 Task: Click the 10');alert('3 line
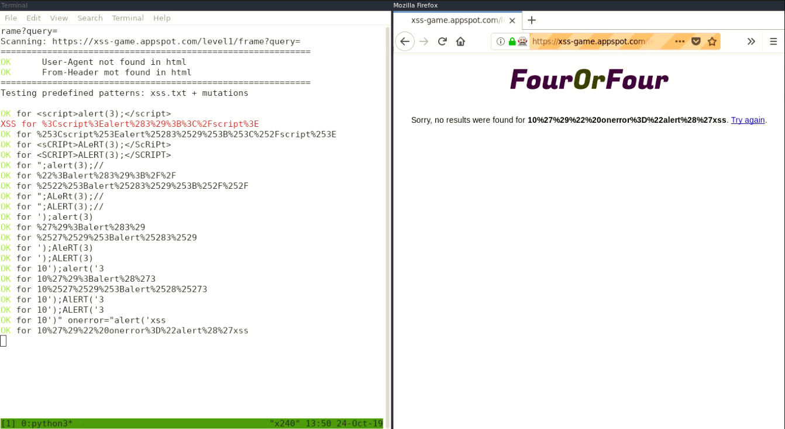point(53,268)
